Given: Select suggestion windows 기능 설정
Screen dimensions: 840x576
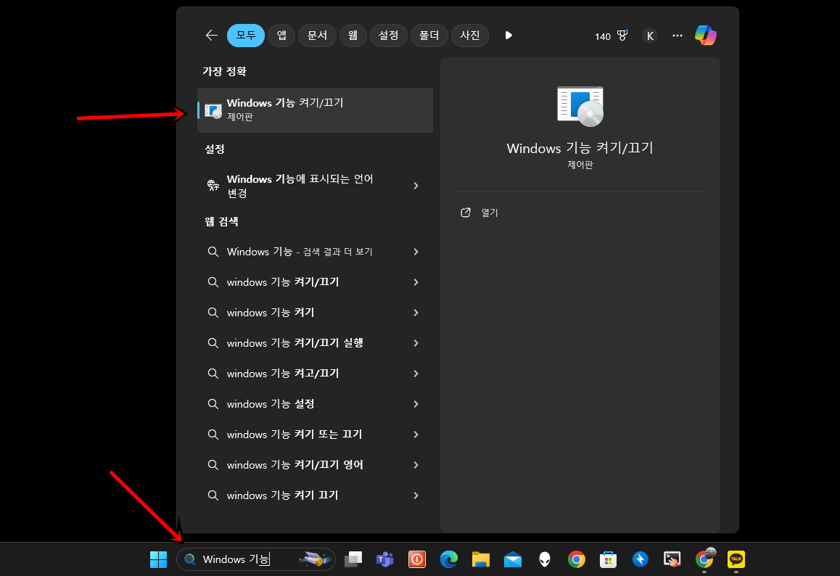Looking at the screenshot, I should [x=315, y=404].
